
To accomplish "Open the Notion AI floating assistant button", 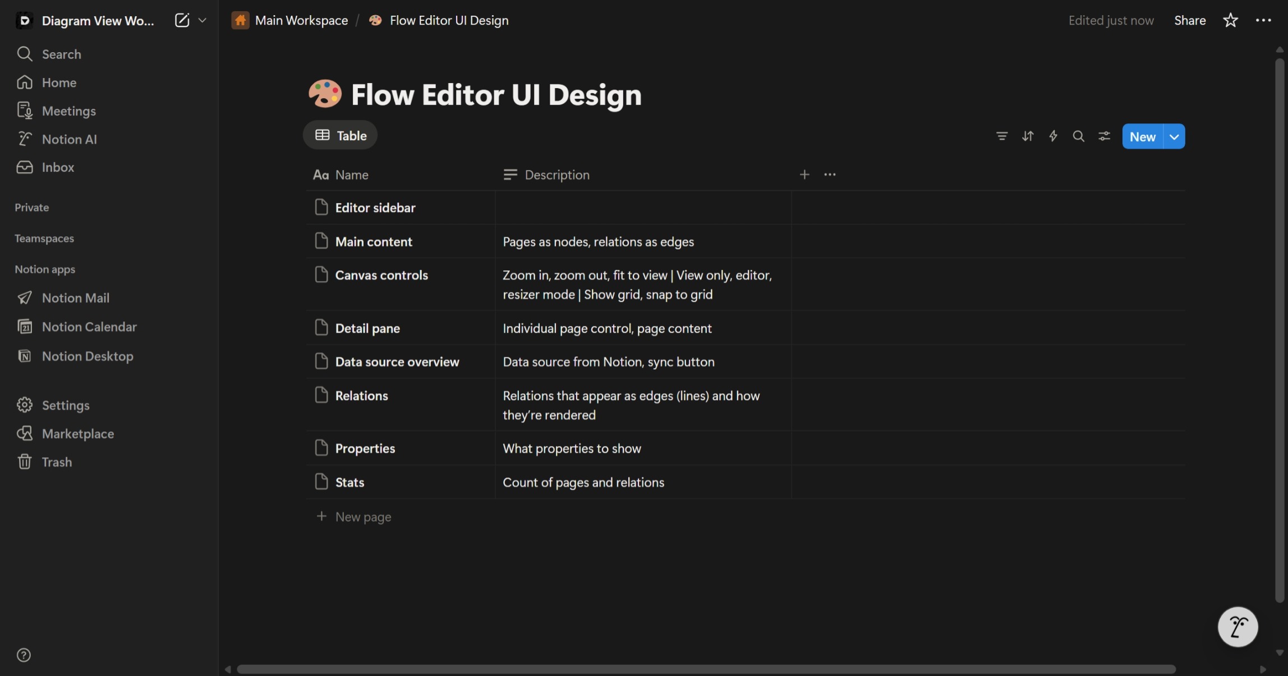I will (1238, 627).
